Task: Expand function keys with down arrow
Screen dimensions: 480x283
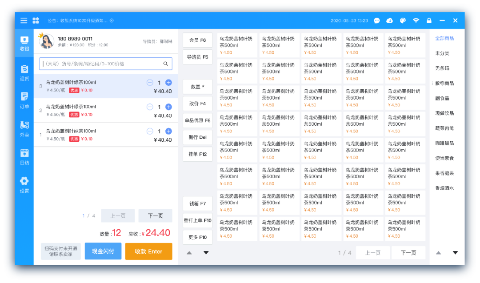Action: click(x=206, y=253)
